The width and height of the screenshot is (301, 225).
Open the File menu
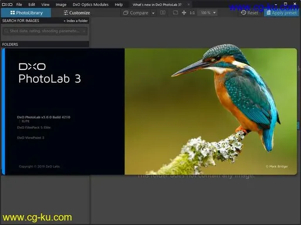point(19,4)
